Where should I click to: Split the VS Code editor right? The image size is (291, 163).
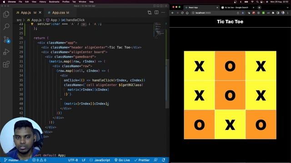156,12
